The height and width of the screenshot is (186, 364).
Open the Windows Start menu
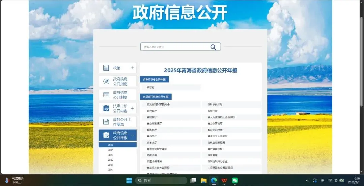coord(129,180)
